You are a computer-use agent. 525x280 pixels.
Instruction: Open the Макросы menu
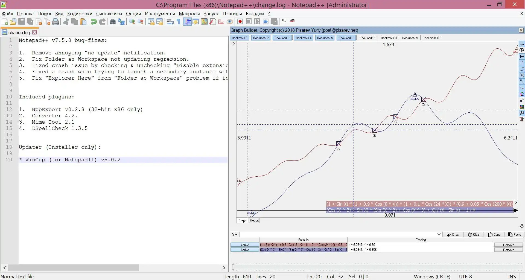point(189,14)
